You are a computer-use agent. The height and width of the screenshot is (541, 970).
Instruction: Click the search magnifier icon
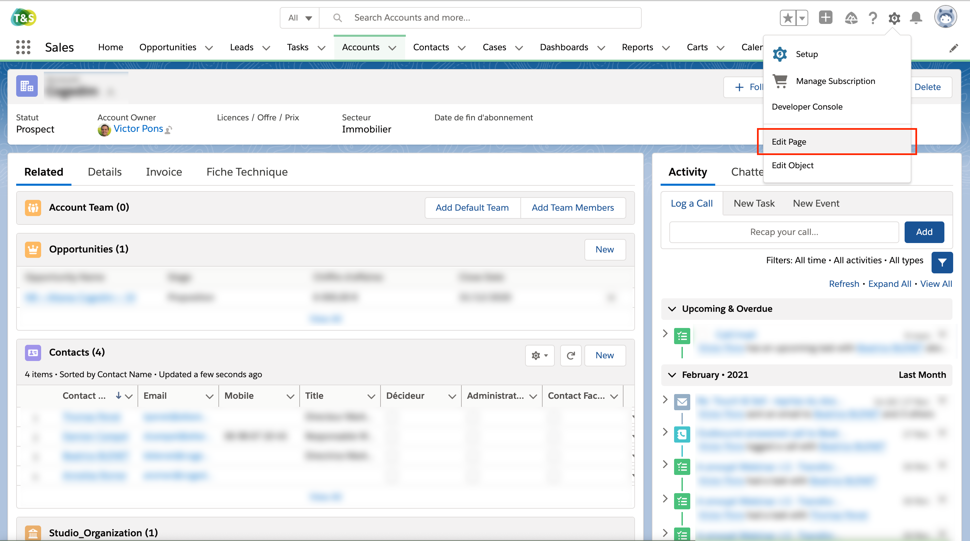click(x=337, y=18)
